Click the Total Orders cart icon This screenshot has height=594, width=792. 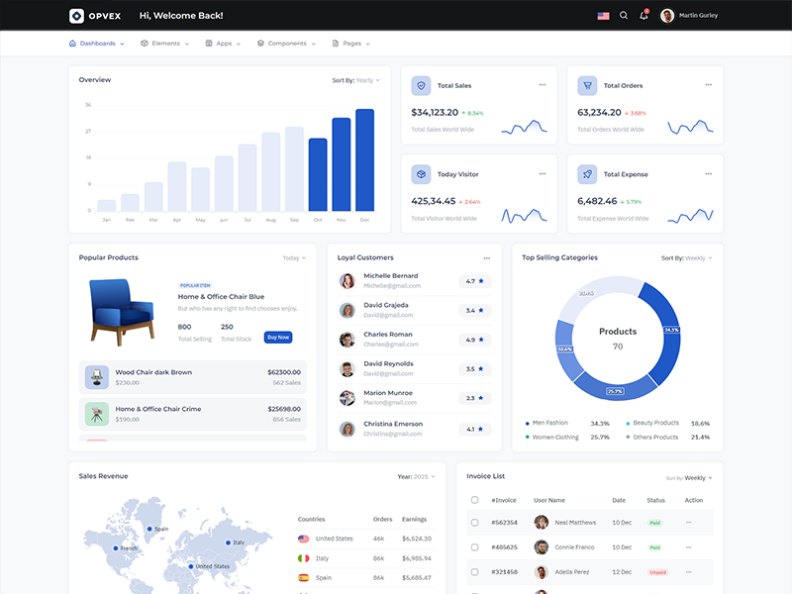(587, 86)
